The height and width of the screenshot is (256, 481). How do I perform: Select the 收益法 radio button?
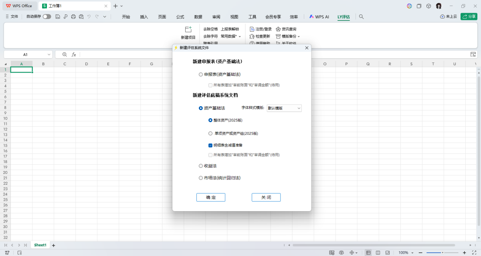pos(200,165)
